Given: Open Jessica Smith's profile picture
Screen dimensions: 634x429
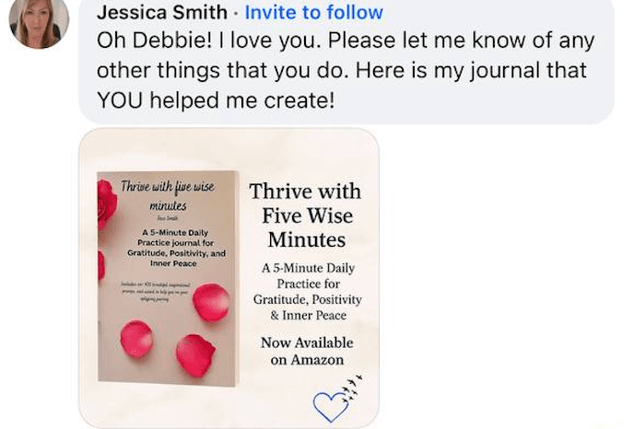Looking at the screenshot, I should pos(39,22).
